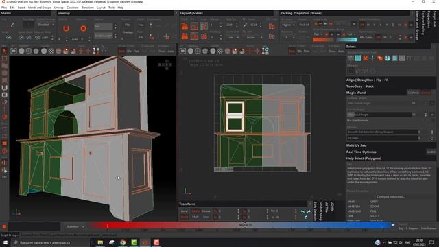Click the Enable button for Real Time Optimize
This screenshot has width=439, height=247.
(x=431, y=152)
